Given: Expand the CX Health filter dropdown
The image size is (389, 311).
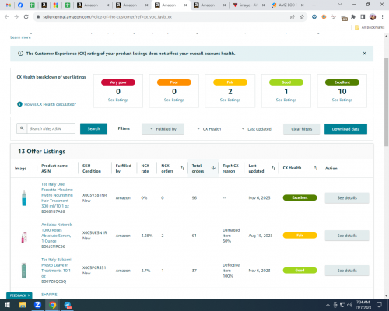Looking at the screenshot, I should click(209, 129).
